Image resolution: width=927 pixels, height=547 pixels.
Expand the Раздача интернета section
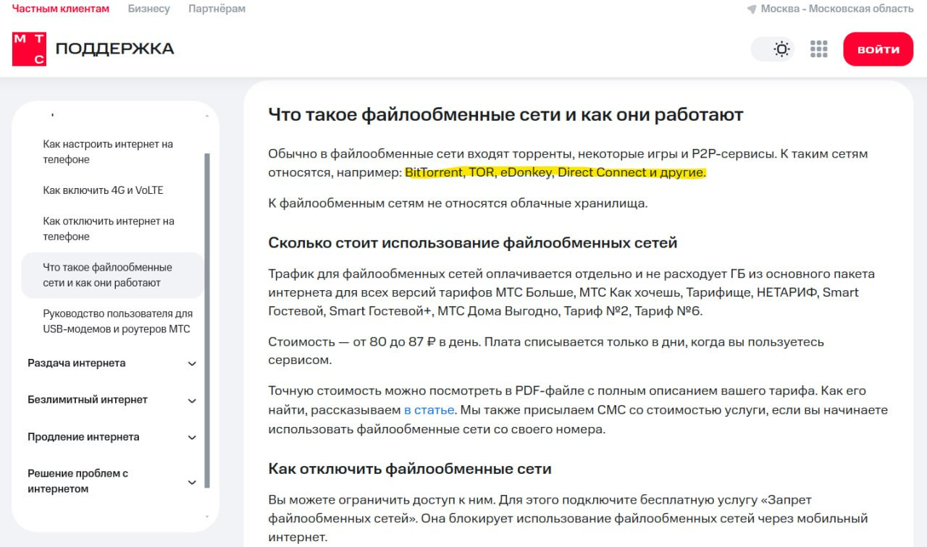tap(192, 363)
